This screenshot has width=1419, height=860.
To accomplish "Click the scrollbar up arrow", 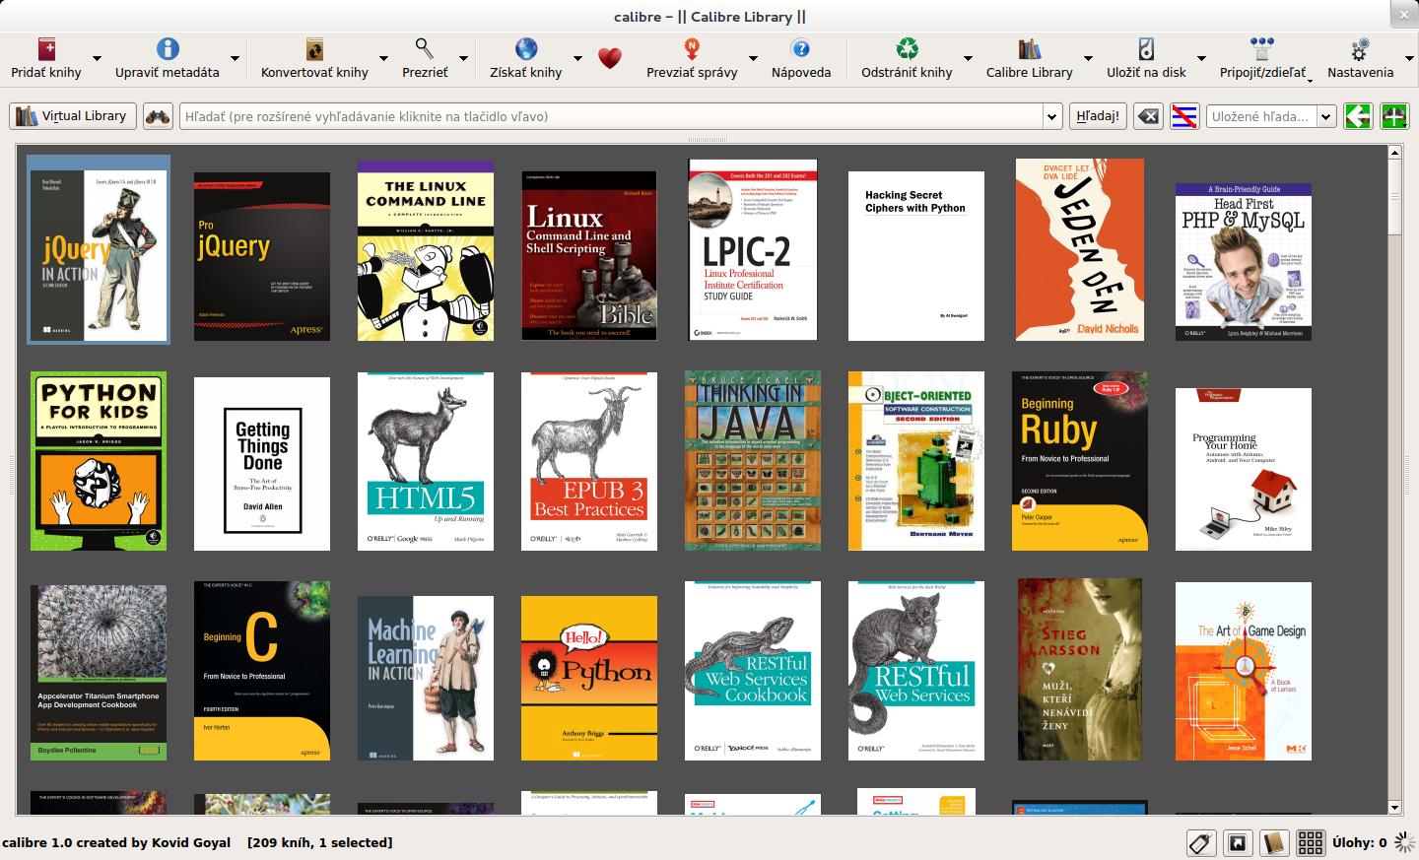I will coord(1394,152).
